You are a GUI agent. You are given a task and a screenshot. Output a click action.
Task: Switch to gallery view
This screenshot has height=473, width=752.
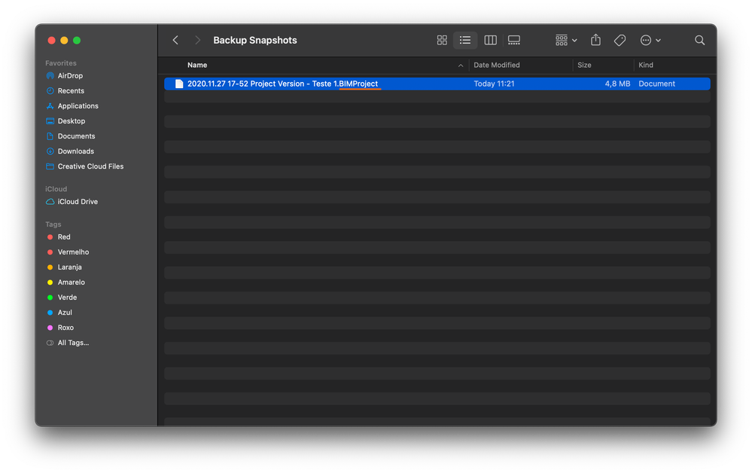click(513, 41)
